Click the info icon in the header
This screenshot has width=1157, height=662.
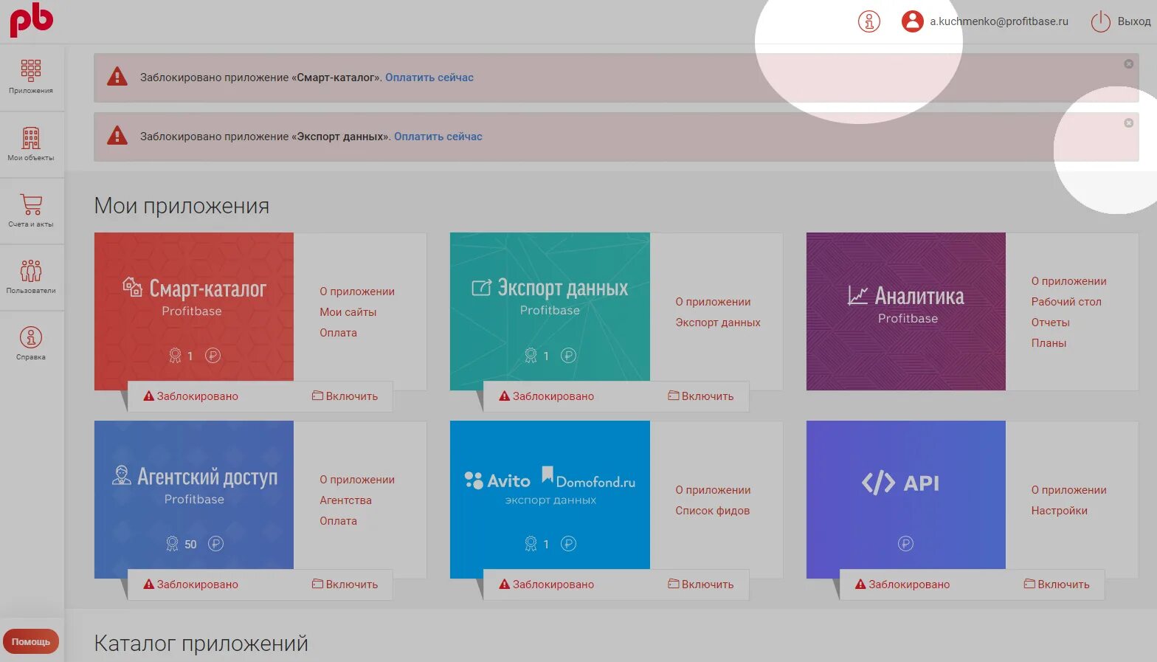click(x=869, y=21)
